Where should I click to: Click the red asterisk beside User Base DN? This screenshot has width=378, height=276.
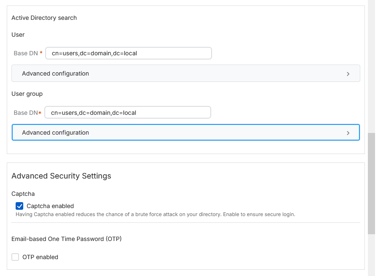point(41,54)
